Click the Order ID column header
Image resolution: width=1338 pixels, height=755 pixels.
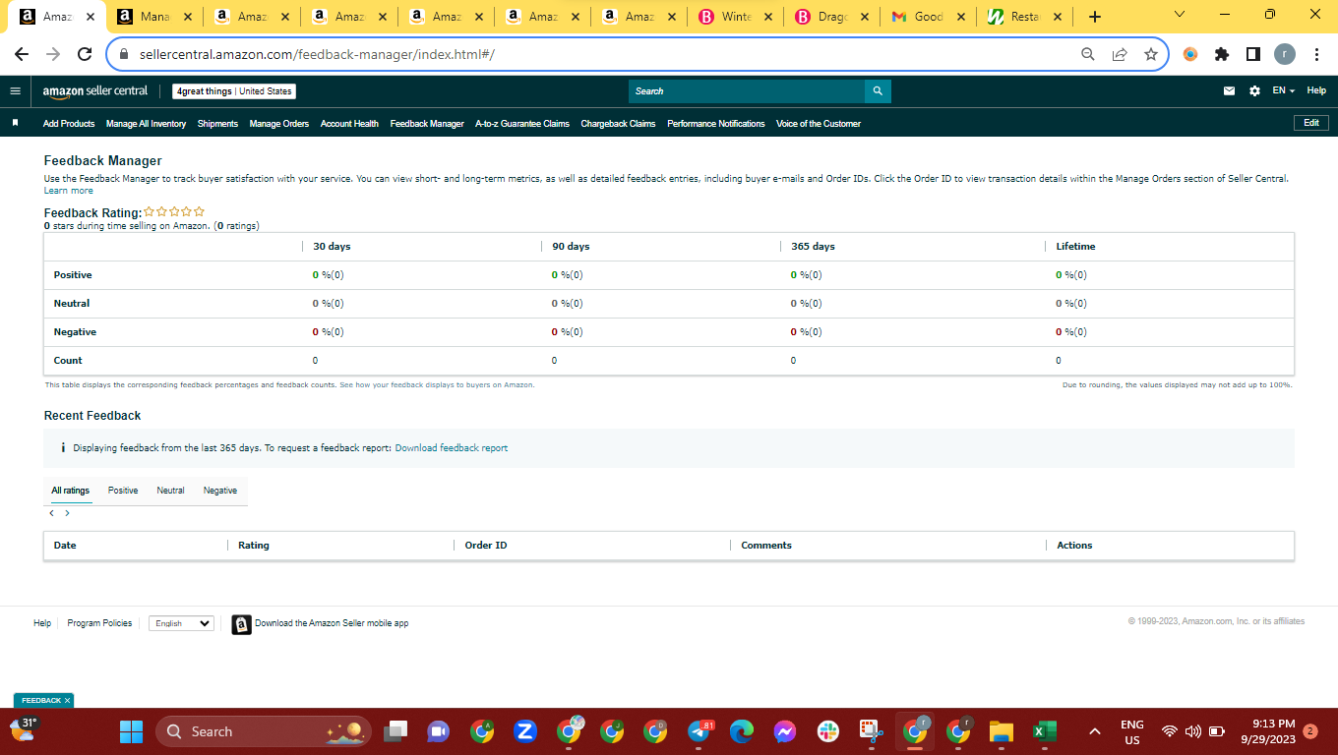[486, 546]
